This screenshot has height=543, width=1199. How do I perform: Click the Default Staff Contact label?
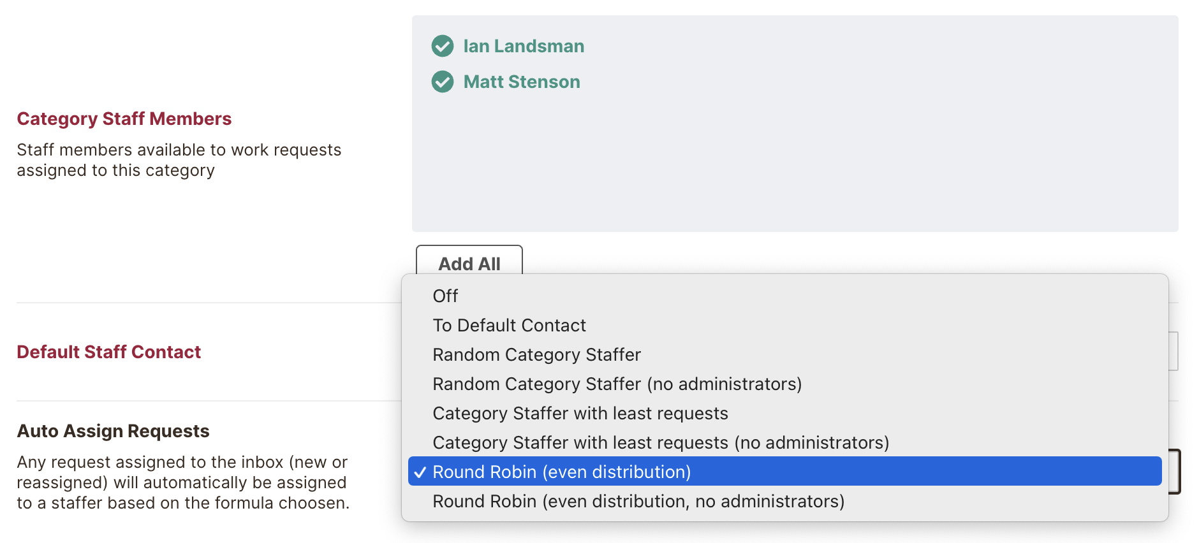(108, 352)
